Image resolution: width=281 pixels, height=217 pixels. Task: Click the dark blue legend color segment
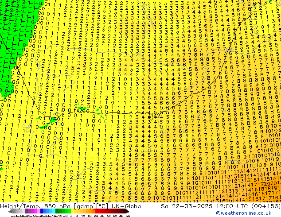42,211
